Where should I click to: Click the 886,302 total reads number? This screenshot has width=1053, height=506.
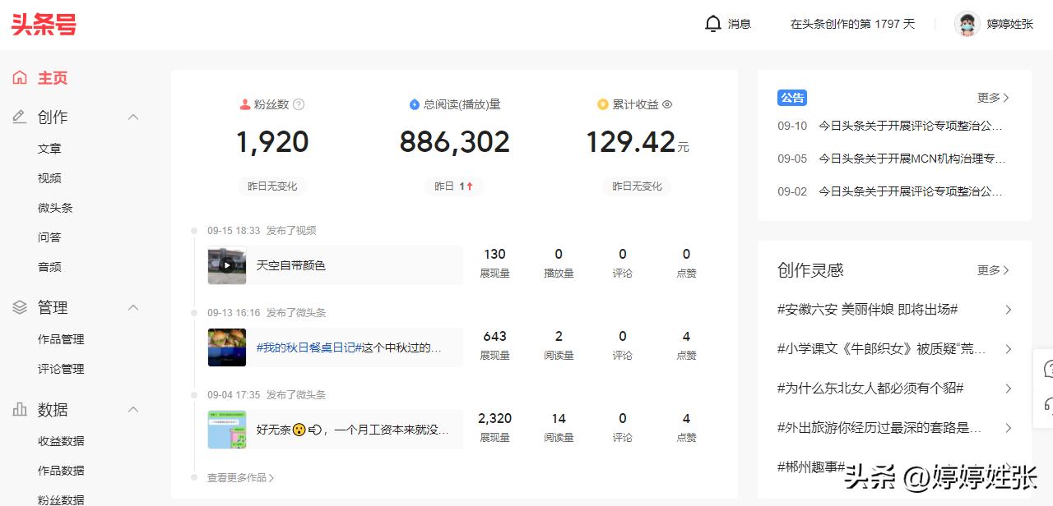point(455,142)
